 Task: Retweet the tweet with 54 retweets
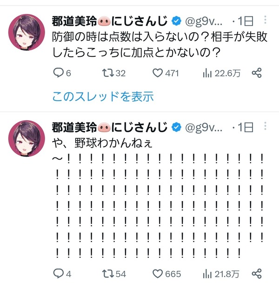(x=114, y=274)
